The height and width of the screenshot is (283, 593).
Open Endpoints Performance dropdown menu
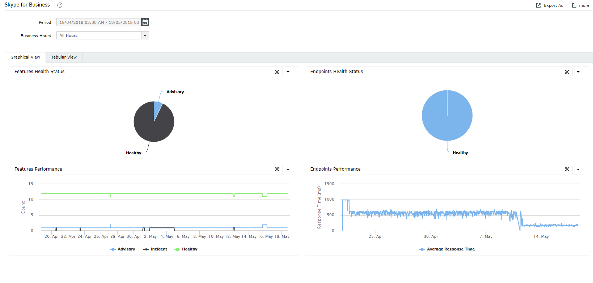pyautogui.click(x=578, y=170)
